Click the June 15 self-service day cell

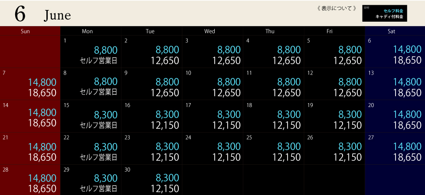click(91, 117)
